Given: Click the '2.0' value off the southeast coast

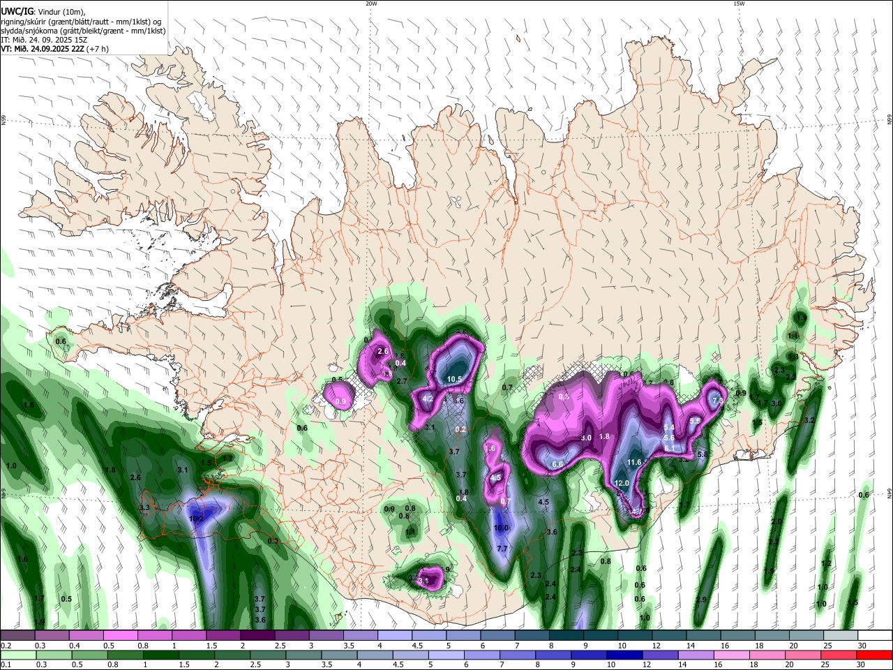Looking at the screenshot, I should tap(776, 521).
